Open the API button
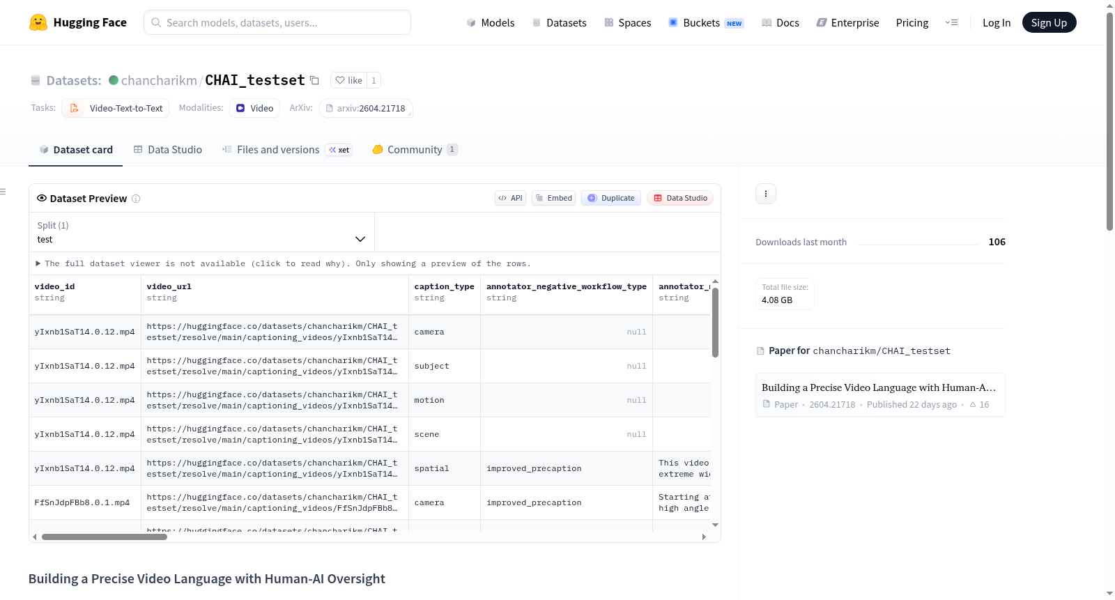The width and height of the screenshot is (1115, 600). (x=510, y=198)
